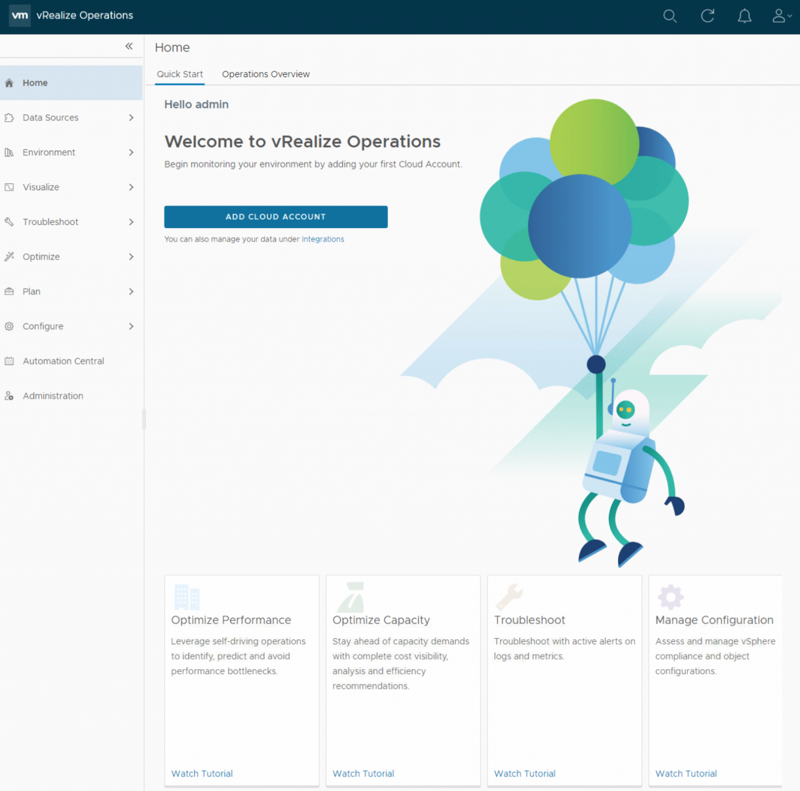Click the Administration icon in sidebar
This screenshot has width=800, height=791.
(x=9, y=396)
